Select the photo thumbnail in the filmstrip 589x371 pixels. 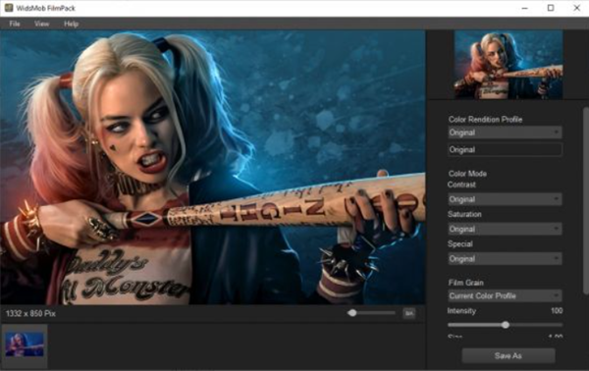point(25,344)
